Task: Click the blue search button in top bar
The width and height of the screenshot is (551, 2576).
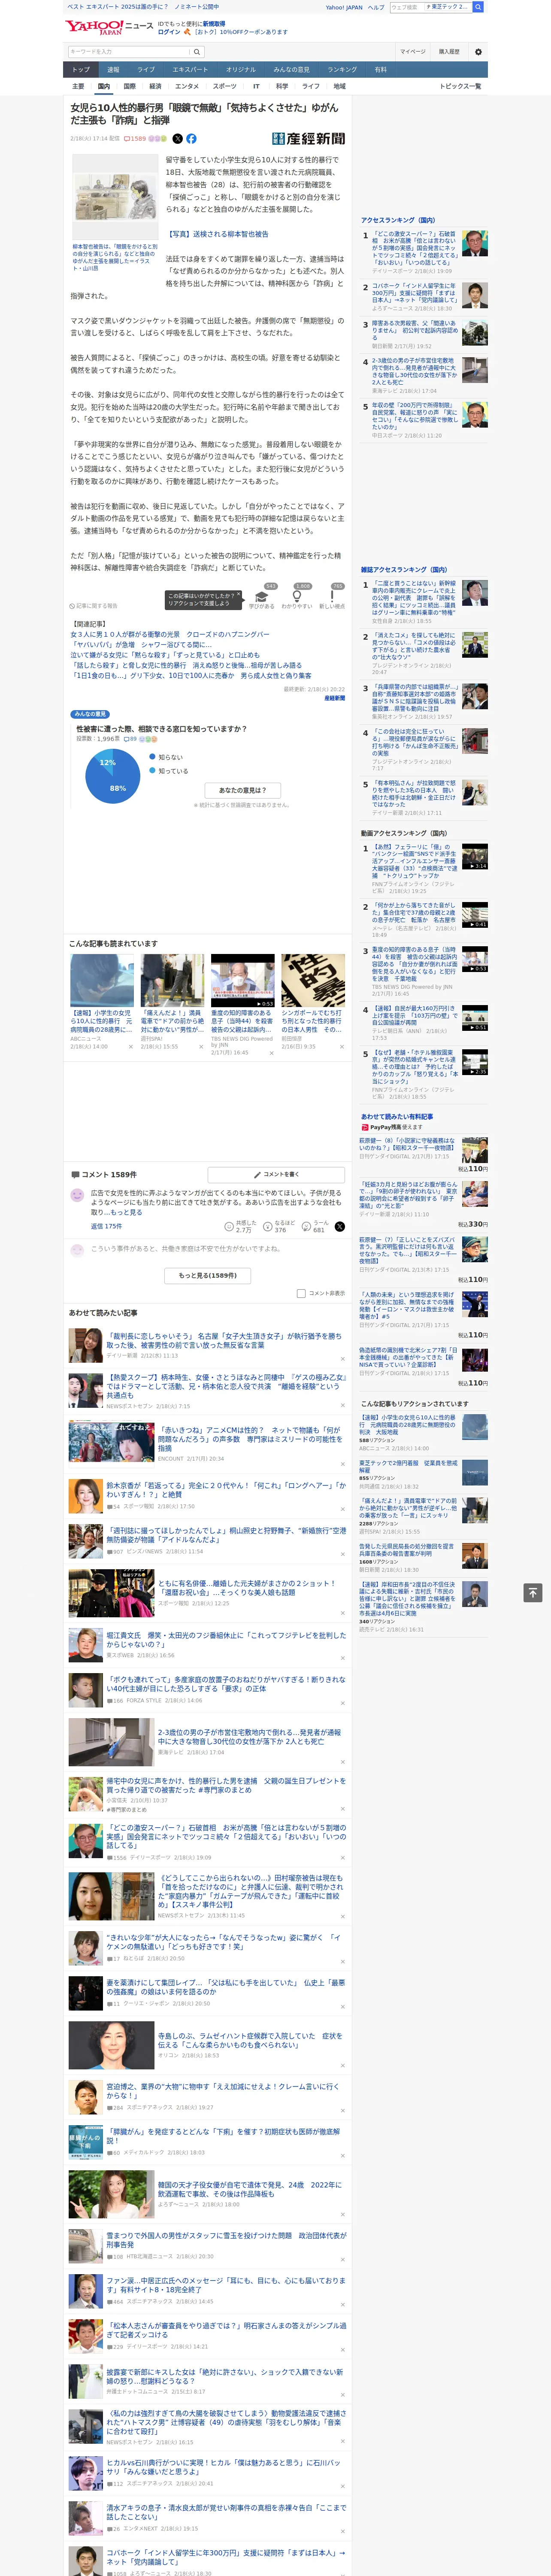Action: [478, 7]
